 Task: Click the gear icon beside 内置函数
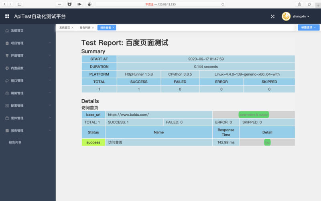tap(7, 68)
